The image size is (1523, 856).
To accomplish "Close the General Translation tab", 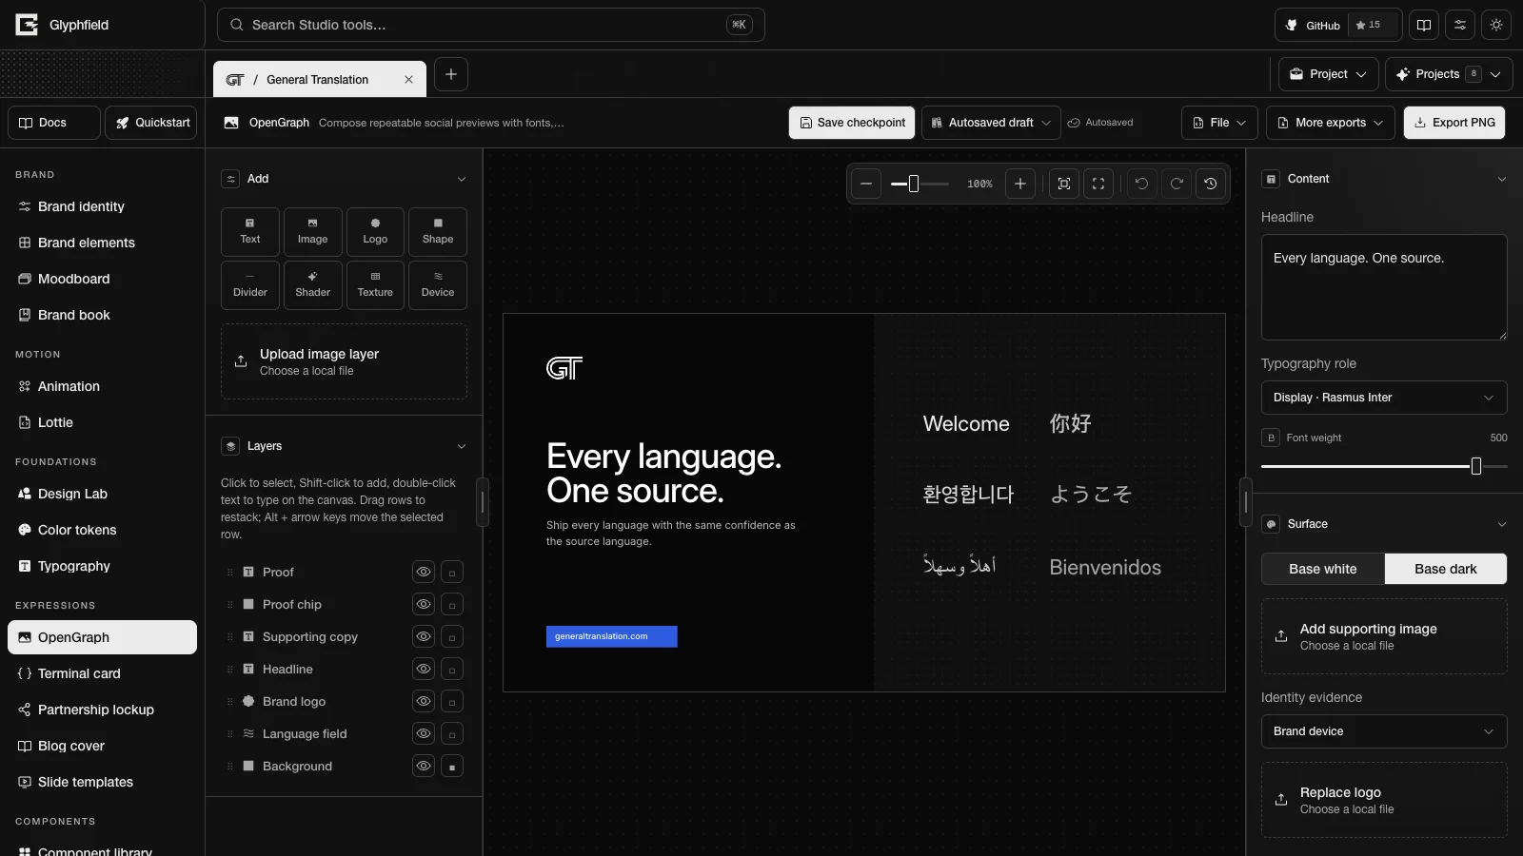I will click(408, 80).
